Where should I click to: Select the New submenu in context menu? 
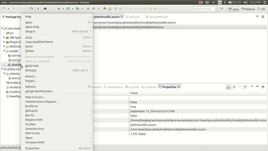coord(57,17)
